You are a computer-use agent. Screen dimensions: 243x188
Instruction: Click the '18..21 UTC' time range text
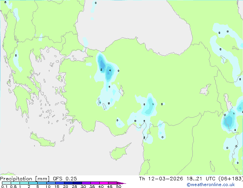[201, 179]
